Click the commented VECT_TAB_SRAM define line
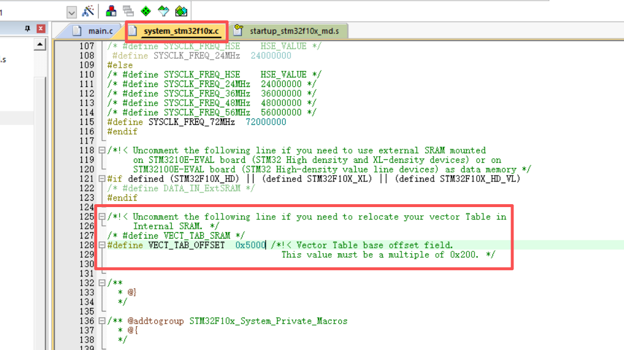Image resolution: width=624 pixels, height=350 pixels. [176, 236]
